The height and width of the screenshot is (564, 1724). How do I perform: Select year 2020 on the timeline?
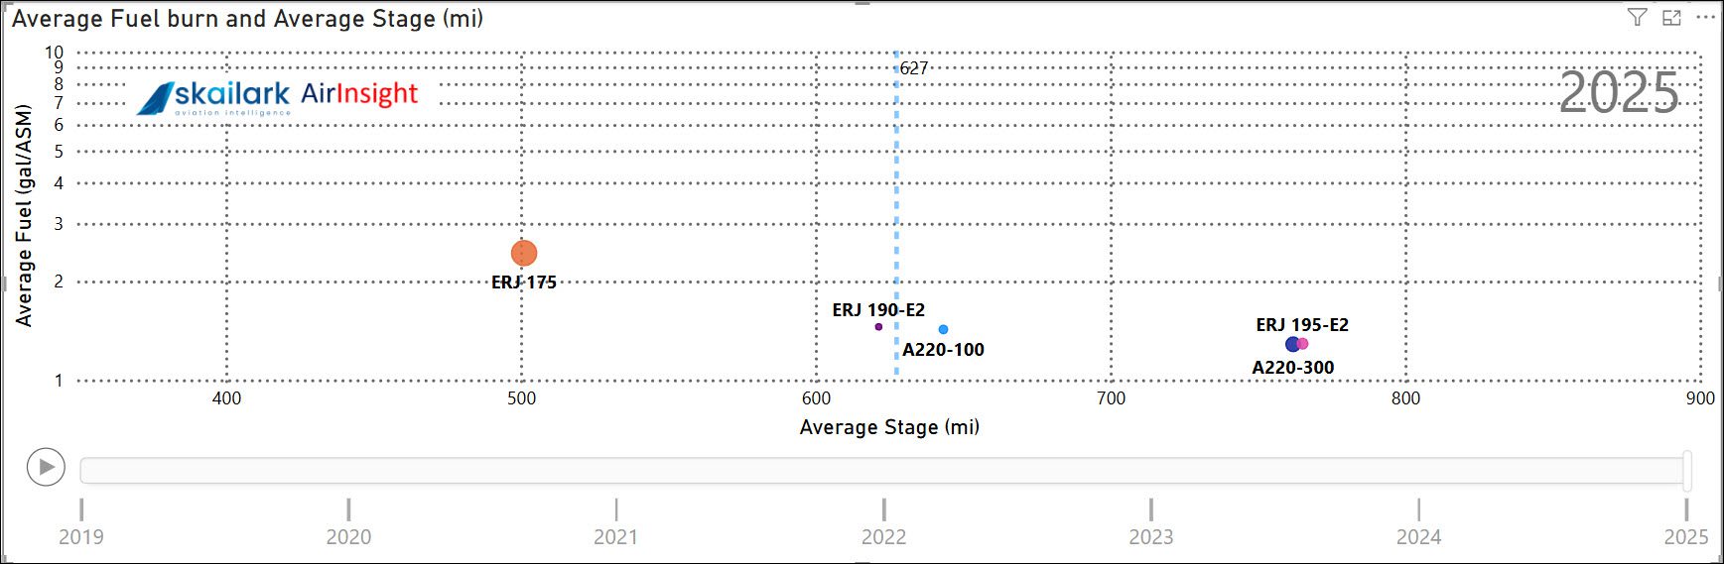point(348,536)
